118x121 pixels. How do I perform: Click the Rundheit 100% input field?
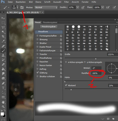tap(96, 73)
